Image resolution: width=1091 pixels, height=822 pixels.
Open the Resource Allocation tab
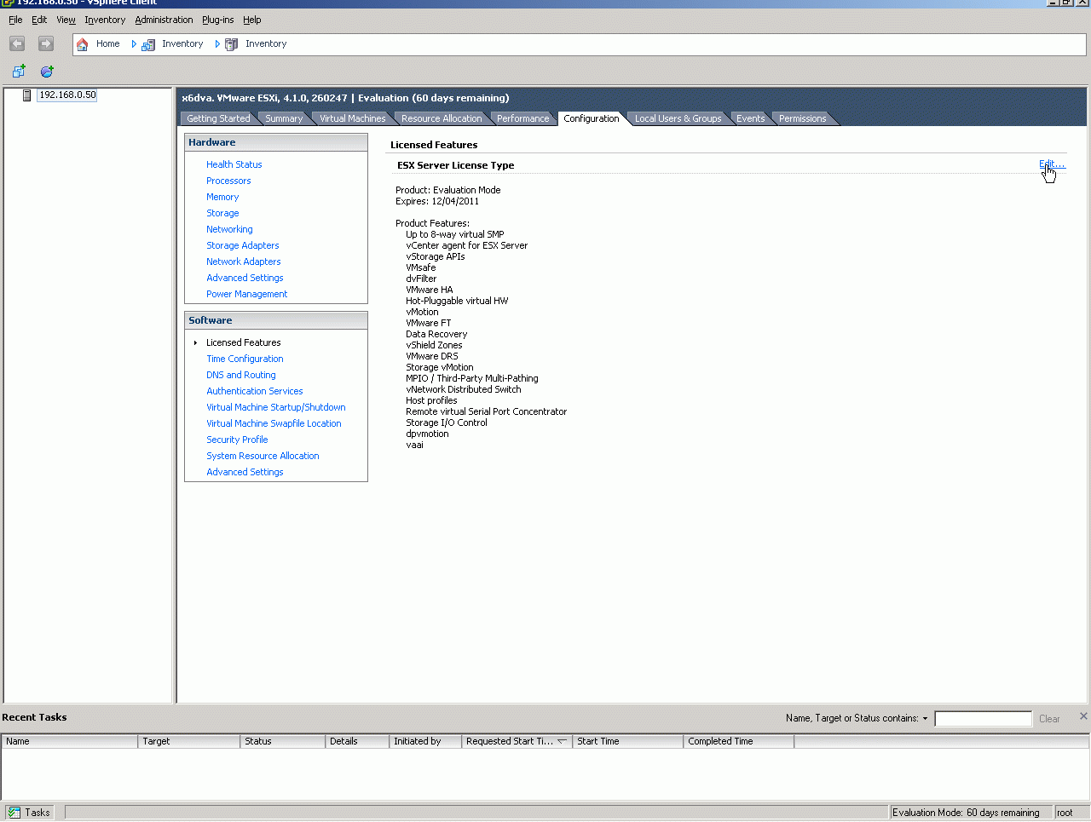click(x=442, y=118)
